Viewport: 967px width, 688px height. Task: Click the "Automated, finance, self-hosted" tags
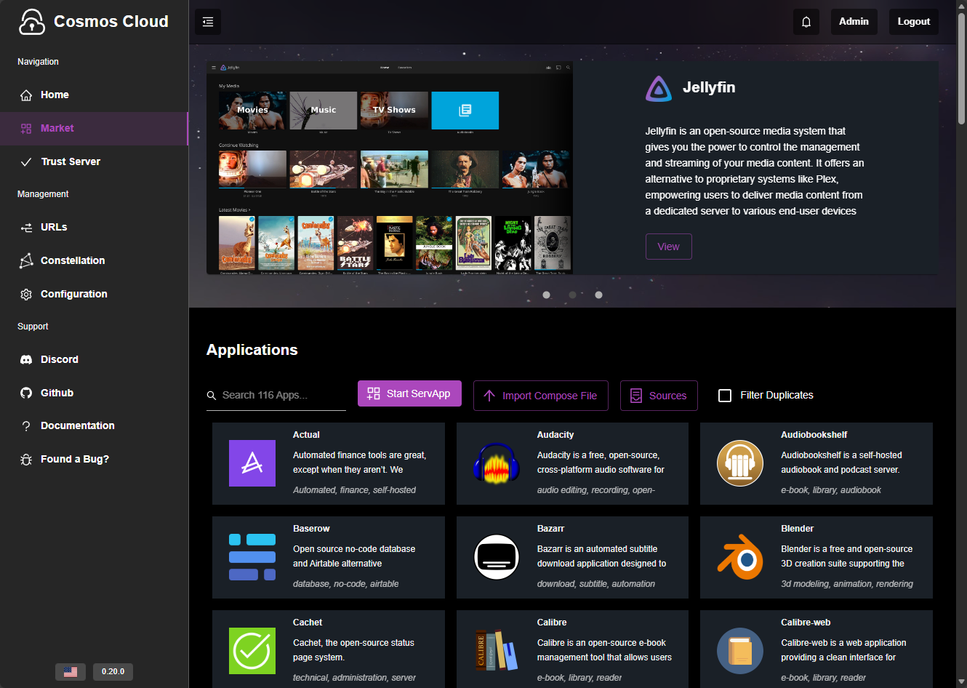point(354,490)
